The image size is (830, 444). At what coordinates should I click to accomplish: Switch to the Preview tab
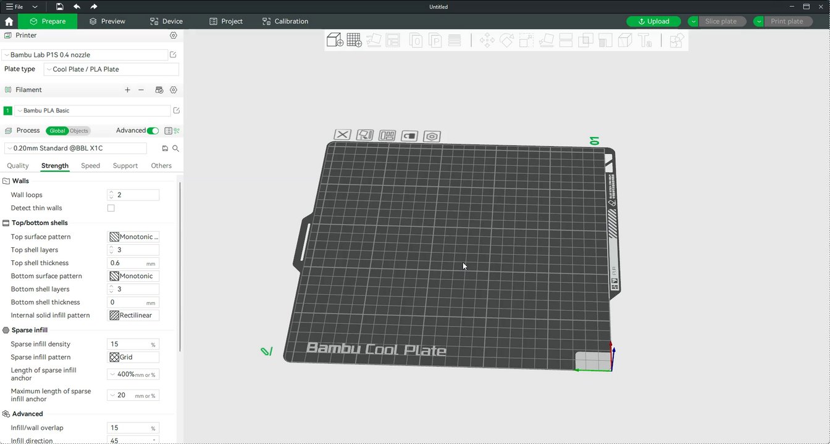click(107, 21)
